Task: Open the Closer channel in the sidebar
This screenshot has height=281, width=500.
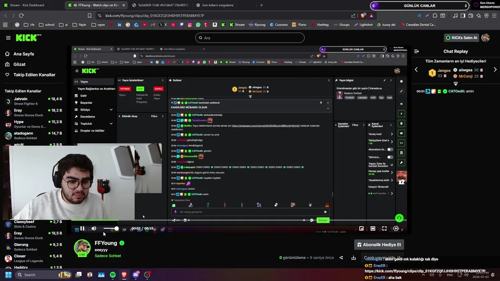Action: pyautogui.click(x=33, y=258)
